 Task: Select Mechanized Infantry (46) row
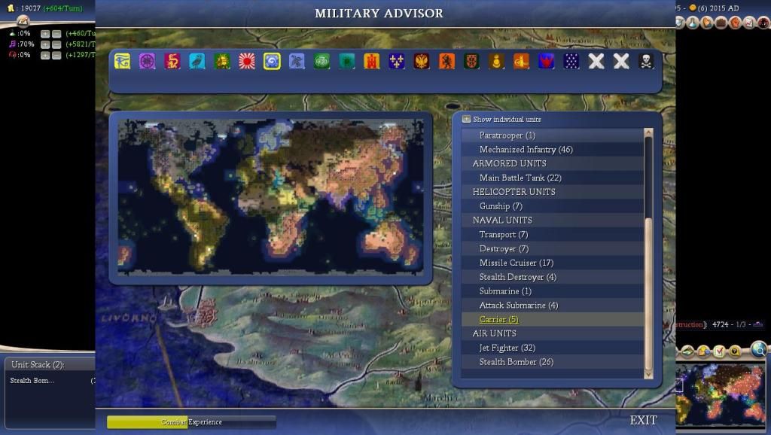(552, 150)
